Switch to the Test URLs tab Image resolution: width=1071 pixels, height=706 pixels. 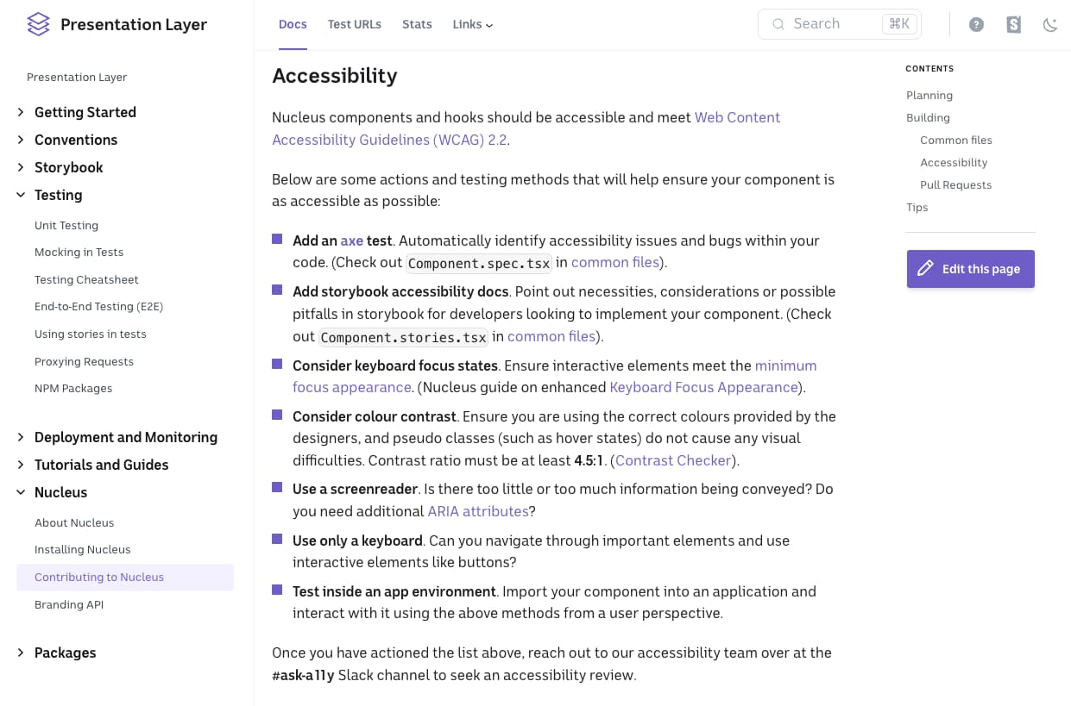354,24
